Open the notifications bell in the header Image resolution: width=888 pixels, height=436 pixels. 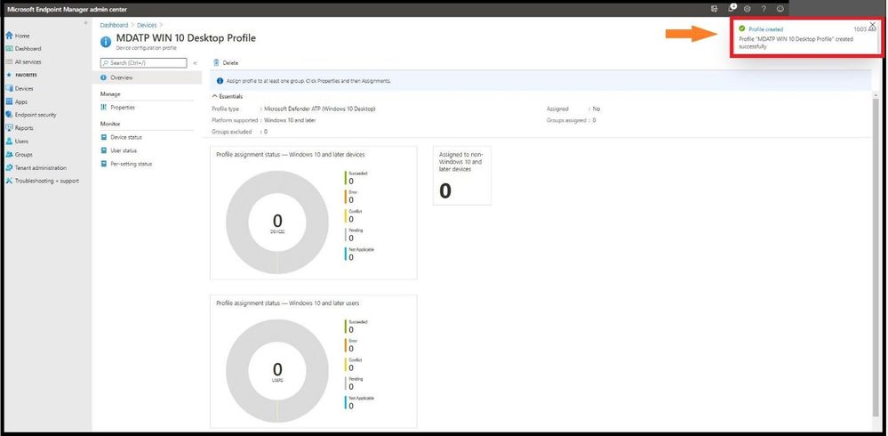[732, 9]
